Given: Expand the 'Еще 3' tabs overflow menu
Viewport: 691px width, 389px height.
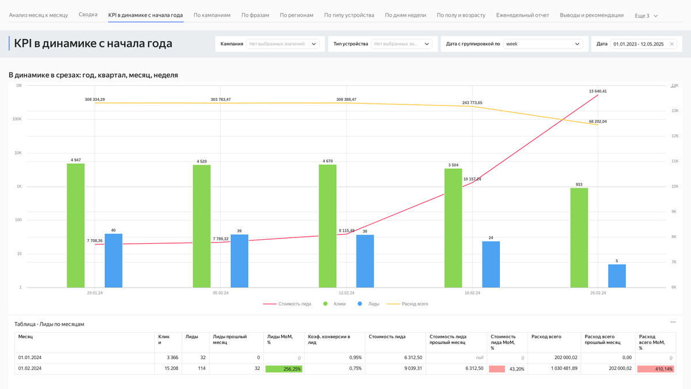Looking at the screenshot, I should point(646,16).
